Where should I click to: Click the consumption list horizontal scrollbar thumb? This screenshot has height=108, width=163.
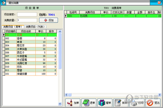[x=70, y=95]
